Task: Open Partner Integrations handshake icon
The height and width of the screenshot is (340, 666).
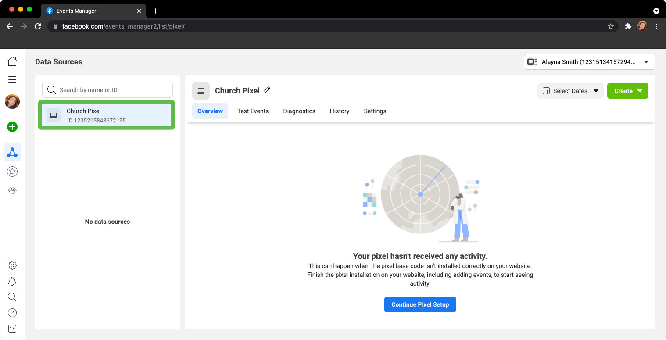Action: [12, 191]
